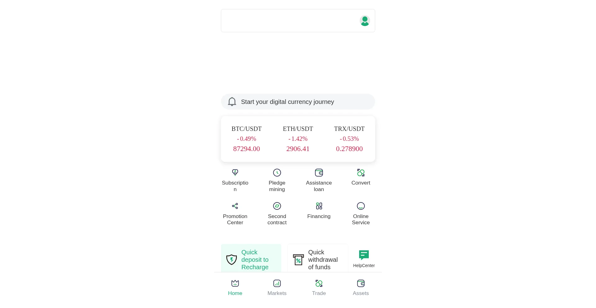Open the HelpCenter chat icon
The image size is (596, 308).
coord(364,255)
